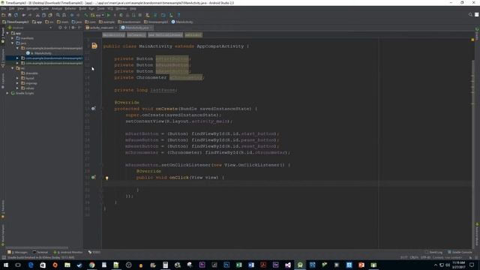
Task: Click the onCreate() editor breadcrumb
Action: click(x=136, y=35)
